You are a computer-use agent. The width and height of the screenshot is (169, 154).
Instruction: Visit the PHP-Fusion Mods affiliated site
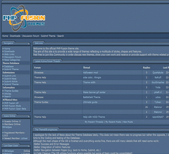[x=13, y=106]
